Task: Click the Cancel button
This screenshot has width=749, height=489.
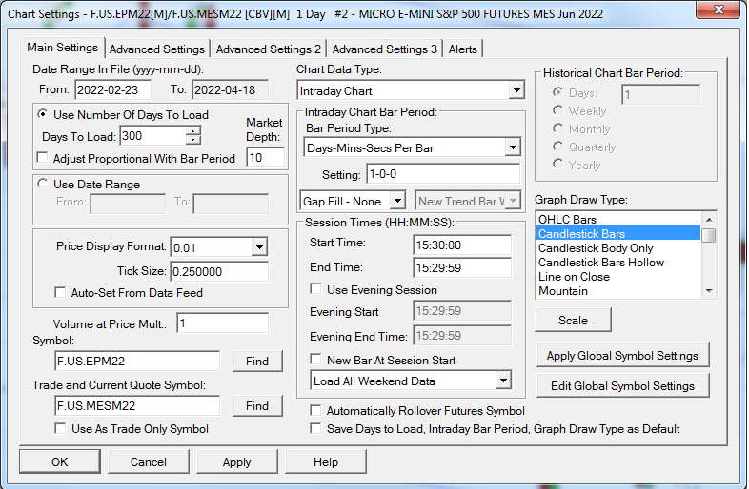Action: [149, 461]
